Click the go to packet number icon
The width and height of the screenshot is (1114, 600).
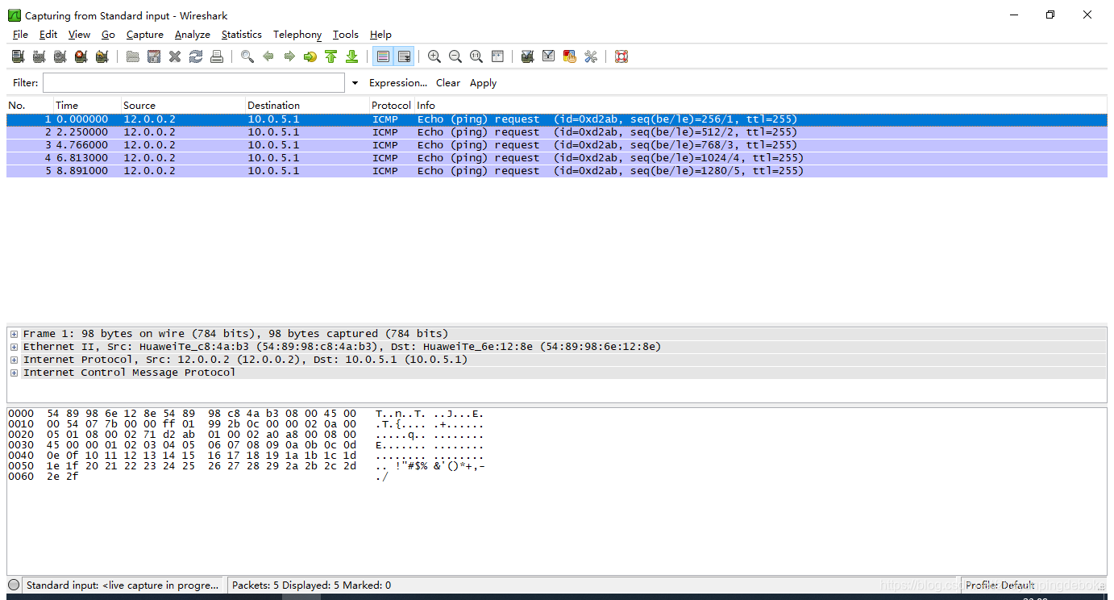point(310,56)
